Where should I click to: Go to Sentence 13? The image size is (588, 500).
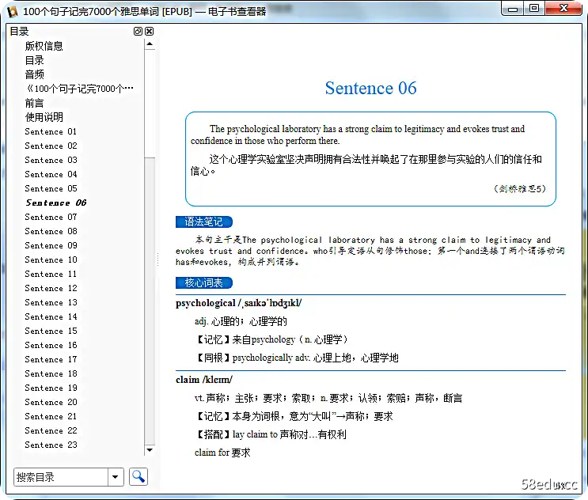[51, 302]
